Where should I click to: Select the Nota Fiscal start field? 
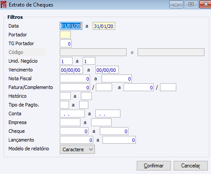pyautogui.click(x=75, y=78)
